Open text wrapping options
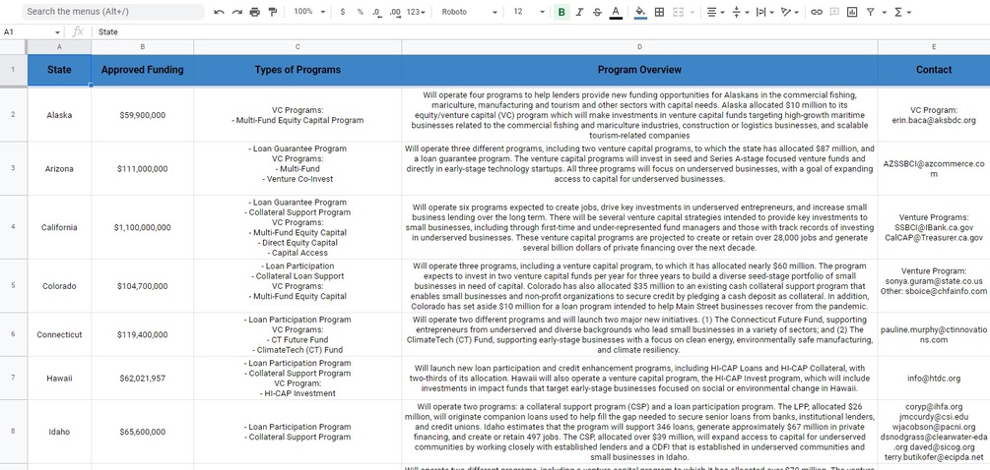This screenshot has height=470, width=990. pos(764,12)
